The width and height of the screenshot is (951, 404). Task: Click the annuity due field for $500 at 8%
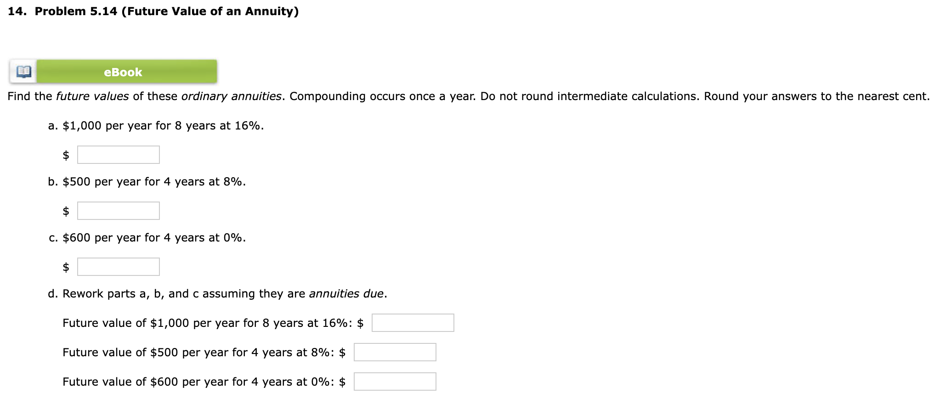395,353
